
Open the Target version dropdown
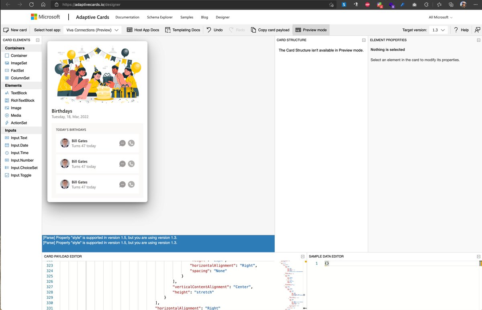pyautogui.click(x=438, y=30)
